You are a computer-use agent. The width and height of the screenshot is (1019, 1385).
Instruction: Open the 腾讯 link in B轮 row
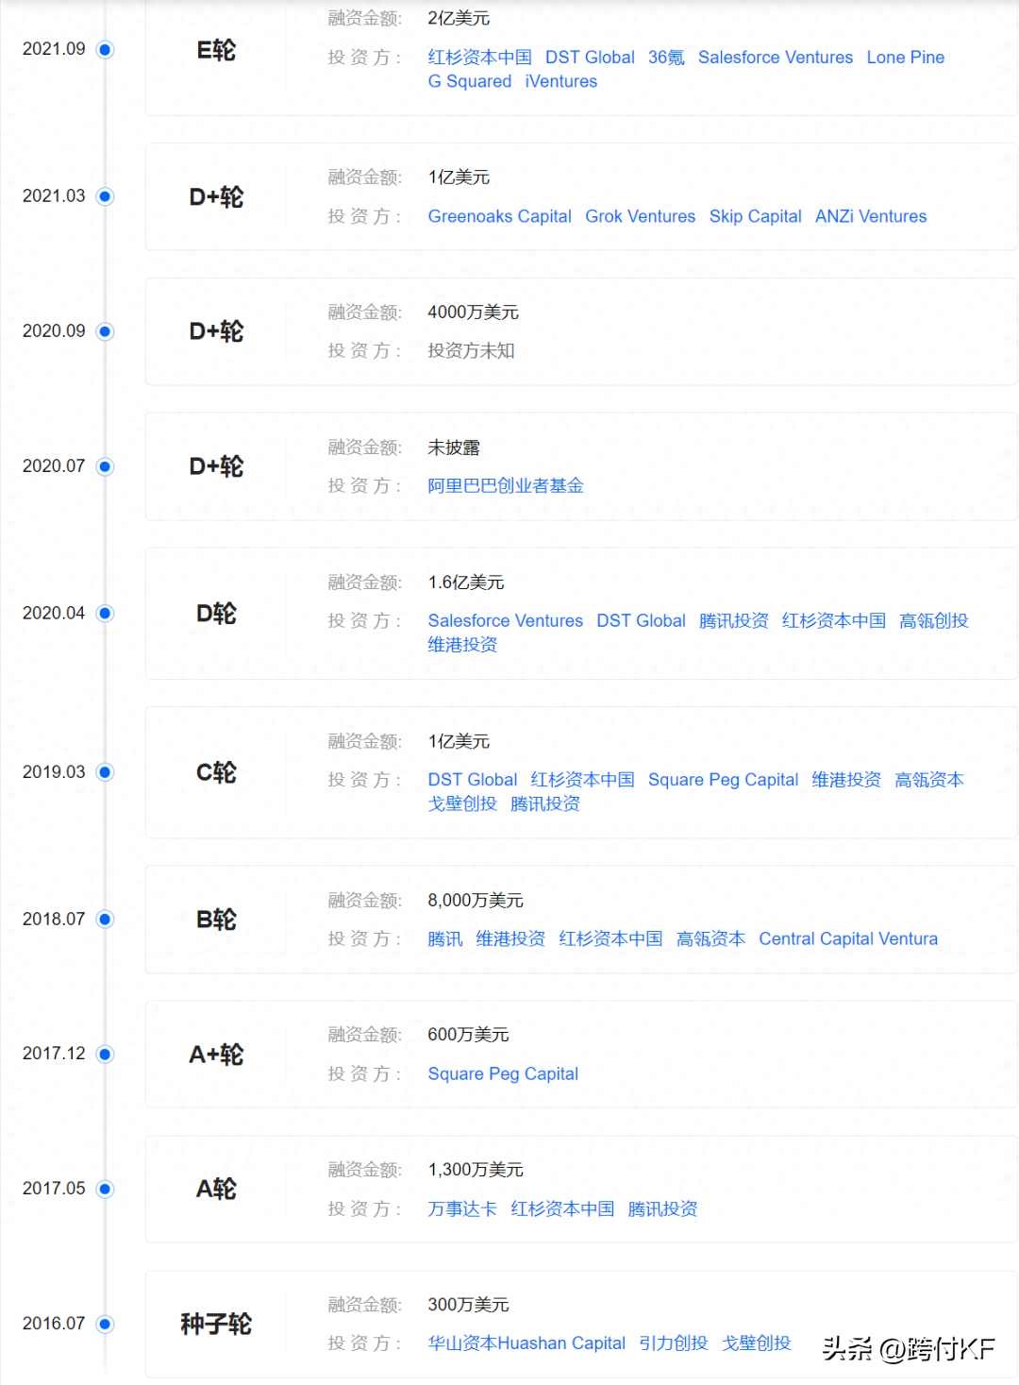(445, 939)
